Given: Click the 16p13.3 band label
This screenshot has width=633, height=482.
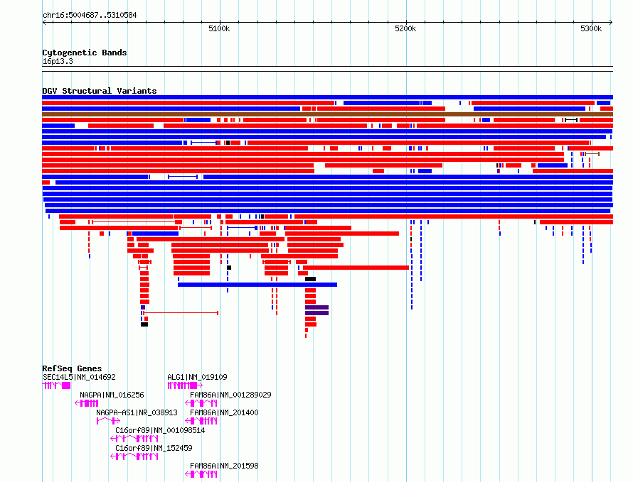Looking at the screenshot, I should point(58,61).
